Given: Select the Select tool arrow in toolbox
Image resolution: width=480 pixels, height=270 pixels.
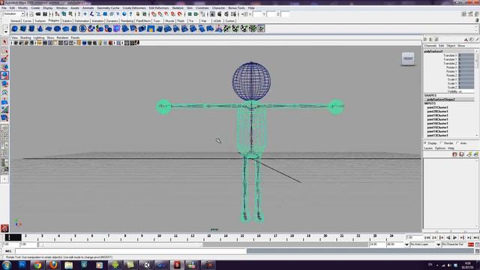Looking at the screenshot, I should (x=4, y=42).
